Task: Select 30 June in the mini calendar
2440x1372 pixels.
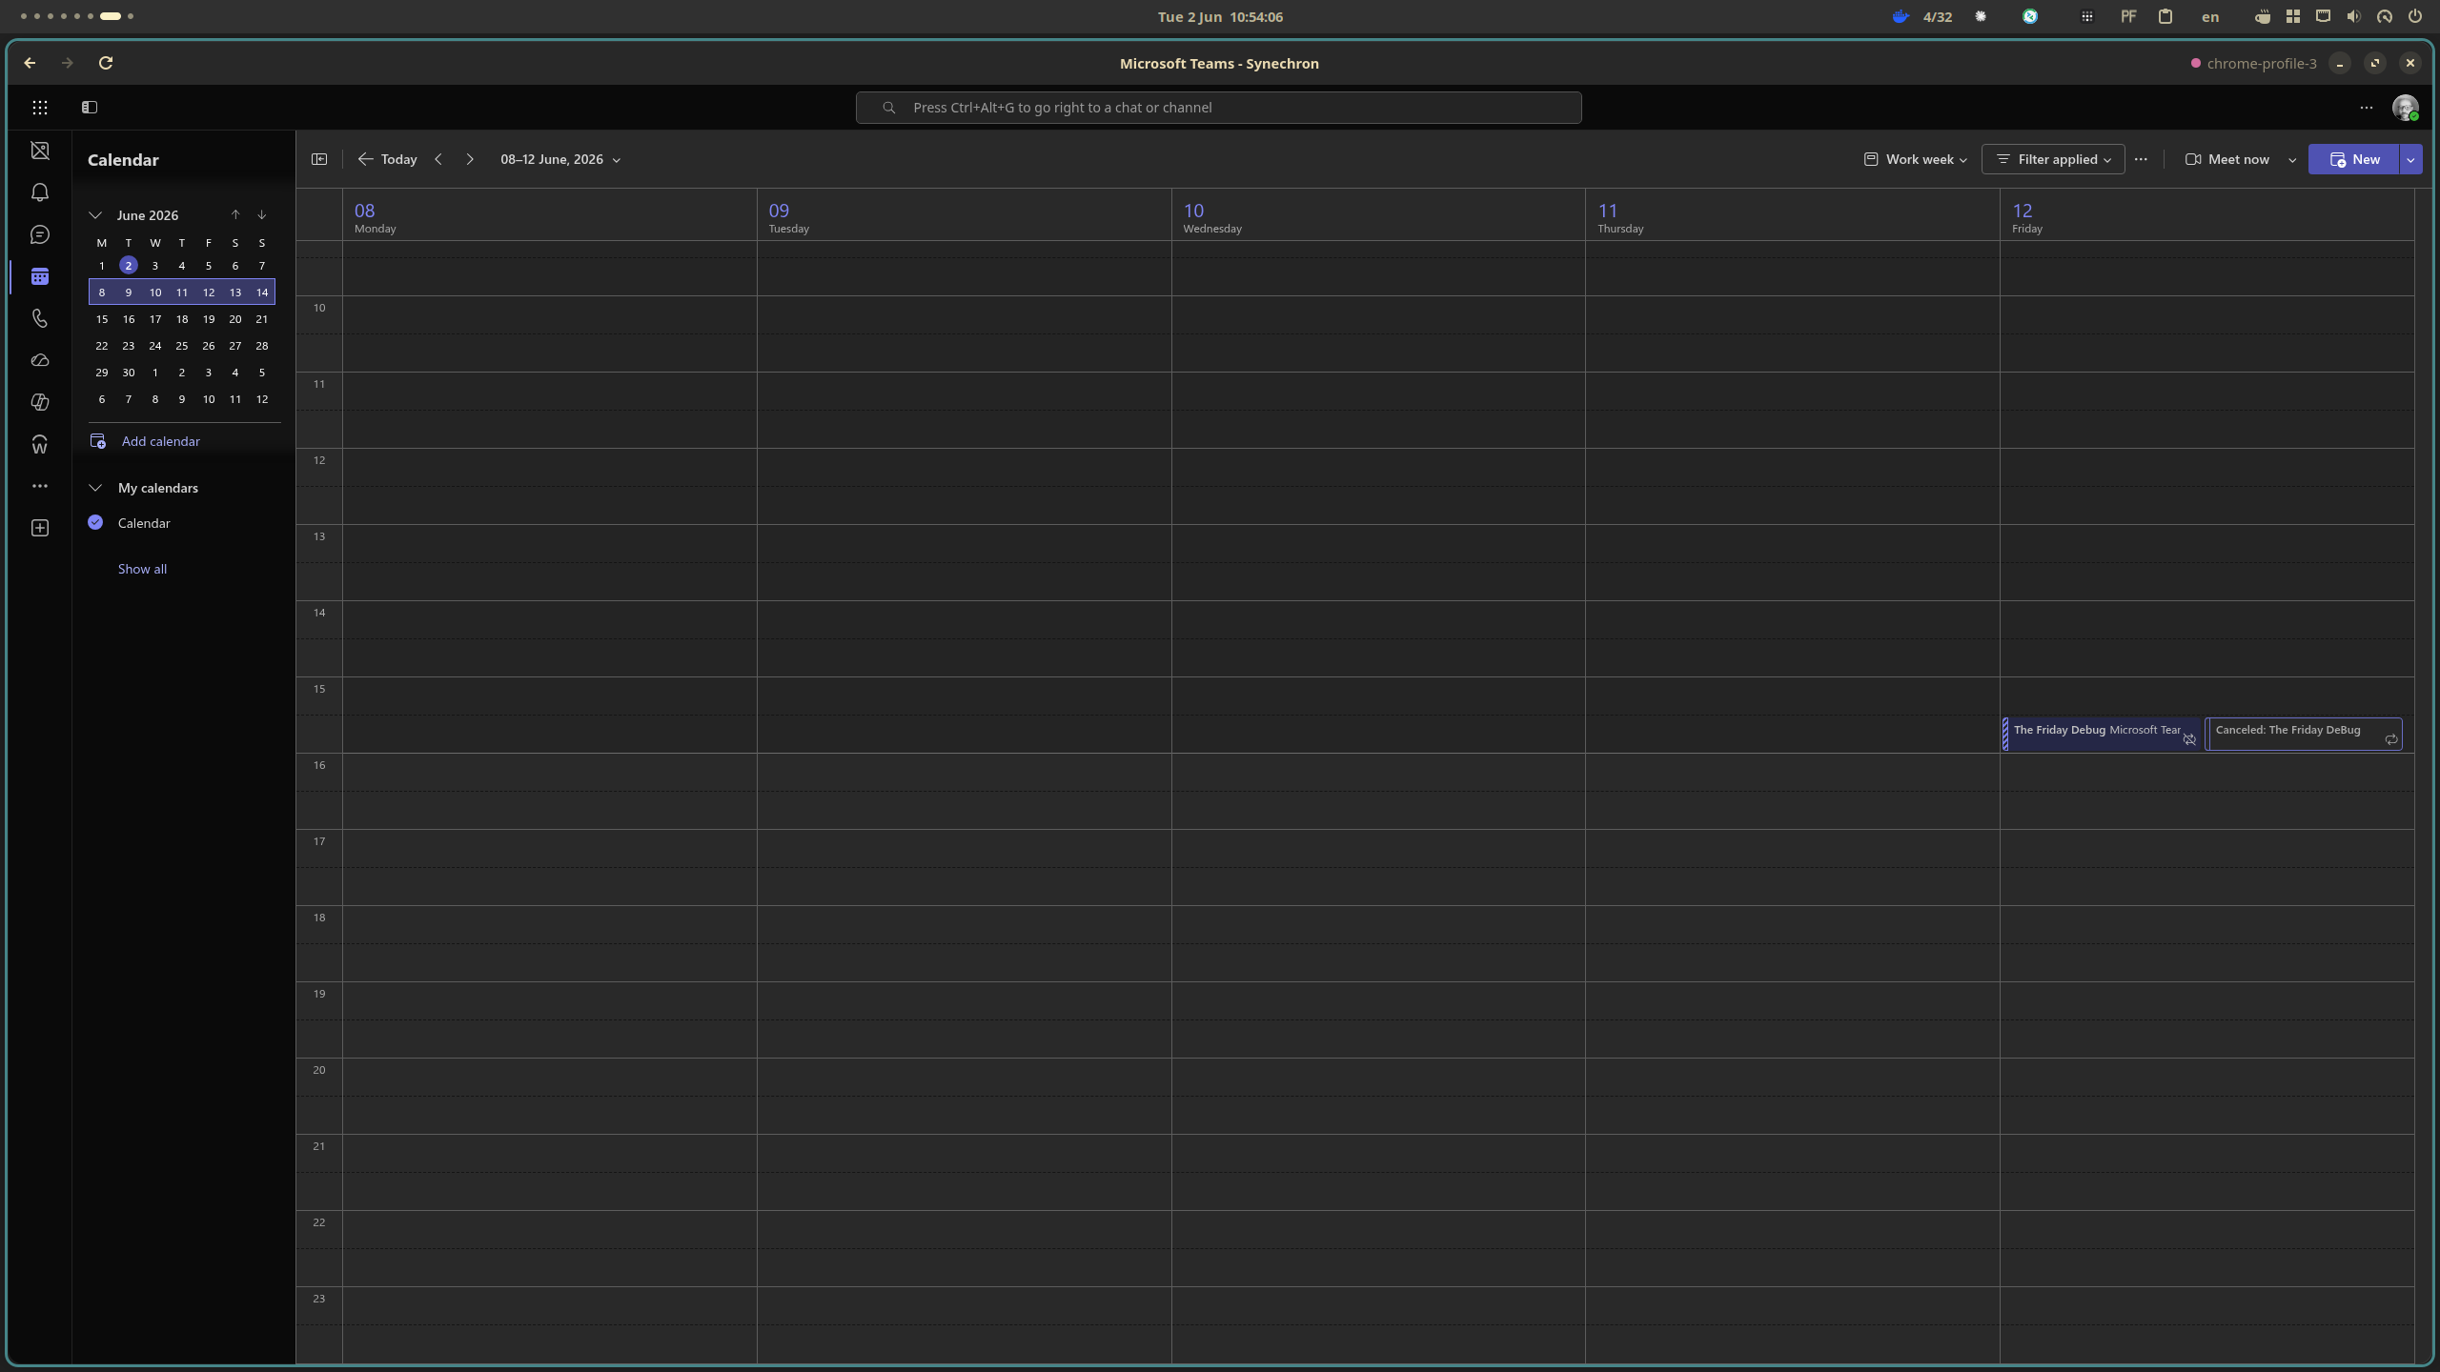Action: 129,373
